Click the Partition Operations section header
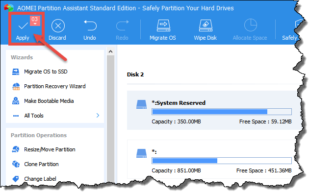309x193 pixels. [x=39, y=135]
